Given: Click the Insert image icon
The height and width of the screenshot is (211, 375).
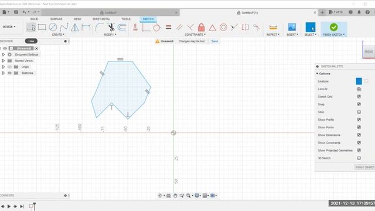Looking at the screenshot, I should [x=292, y=27].
